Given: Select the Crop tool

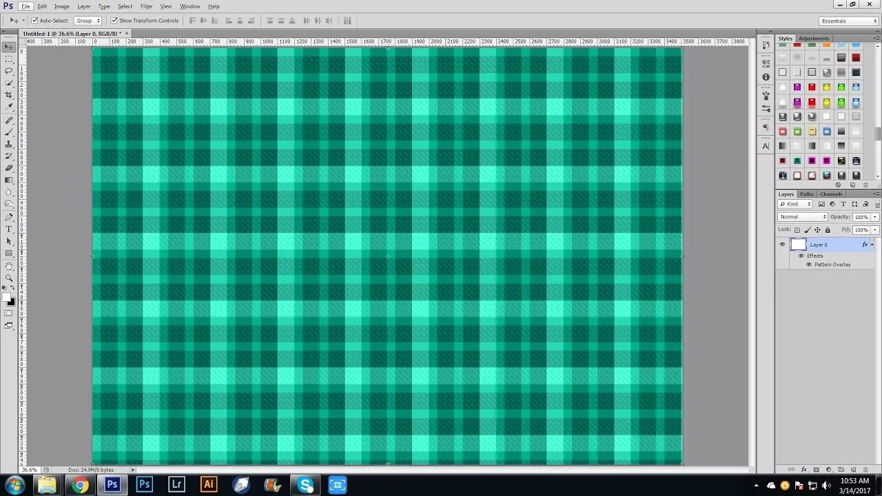Looking at the screenshot, I should (x=9, y=95).
